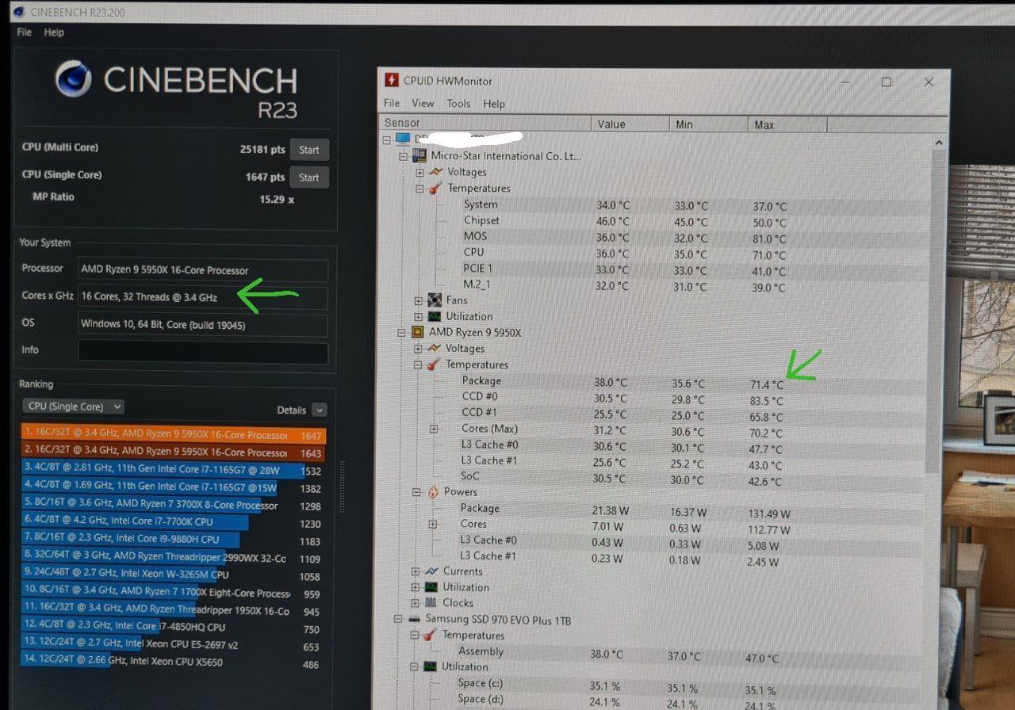Start the CPU Single Core benchmark
1015x710 pixels.
click(309, 177)
